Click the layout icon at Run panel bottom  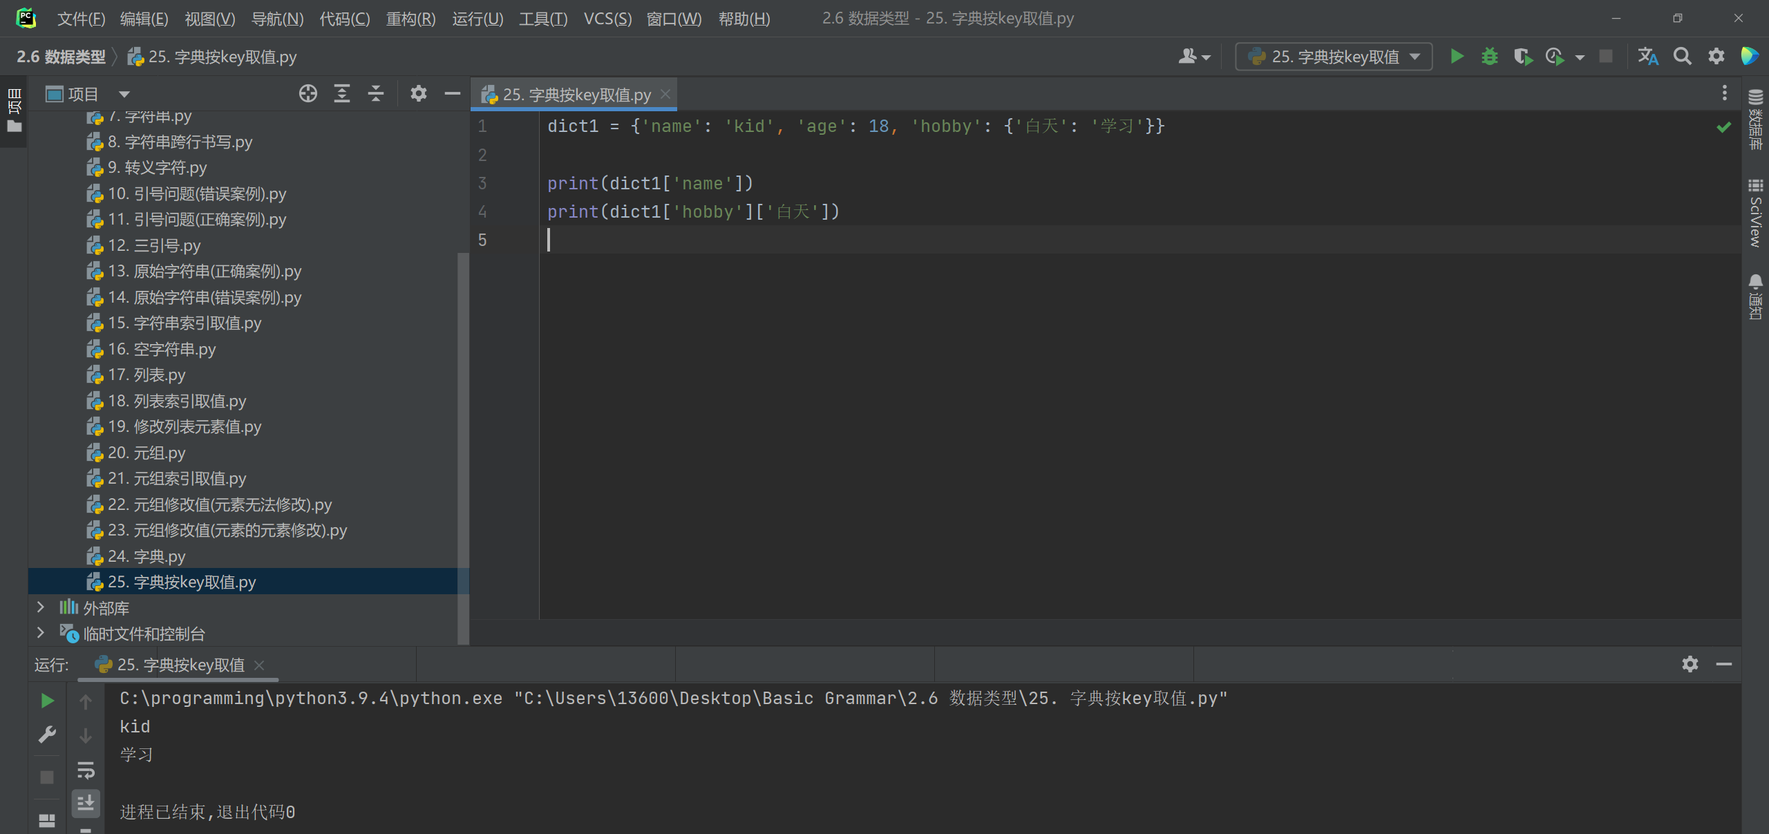47,820
